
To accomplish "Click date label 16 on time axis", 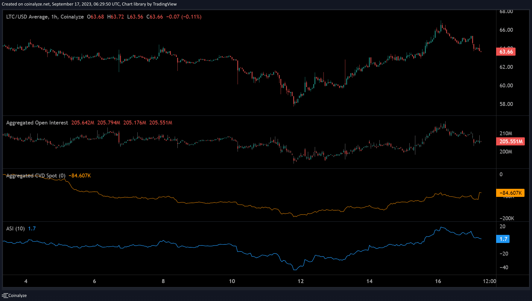I will point(438,281).
